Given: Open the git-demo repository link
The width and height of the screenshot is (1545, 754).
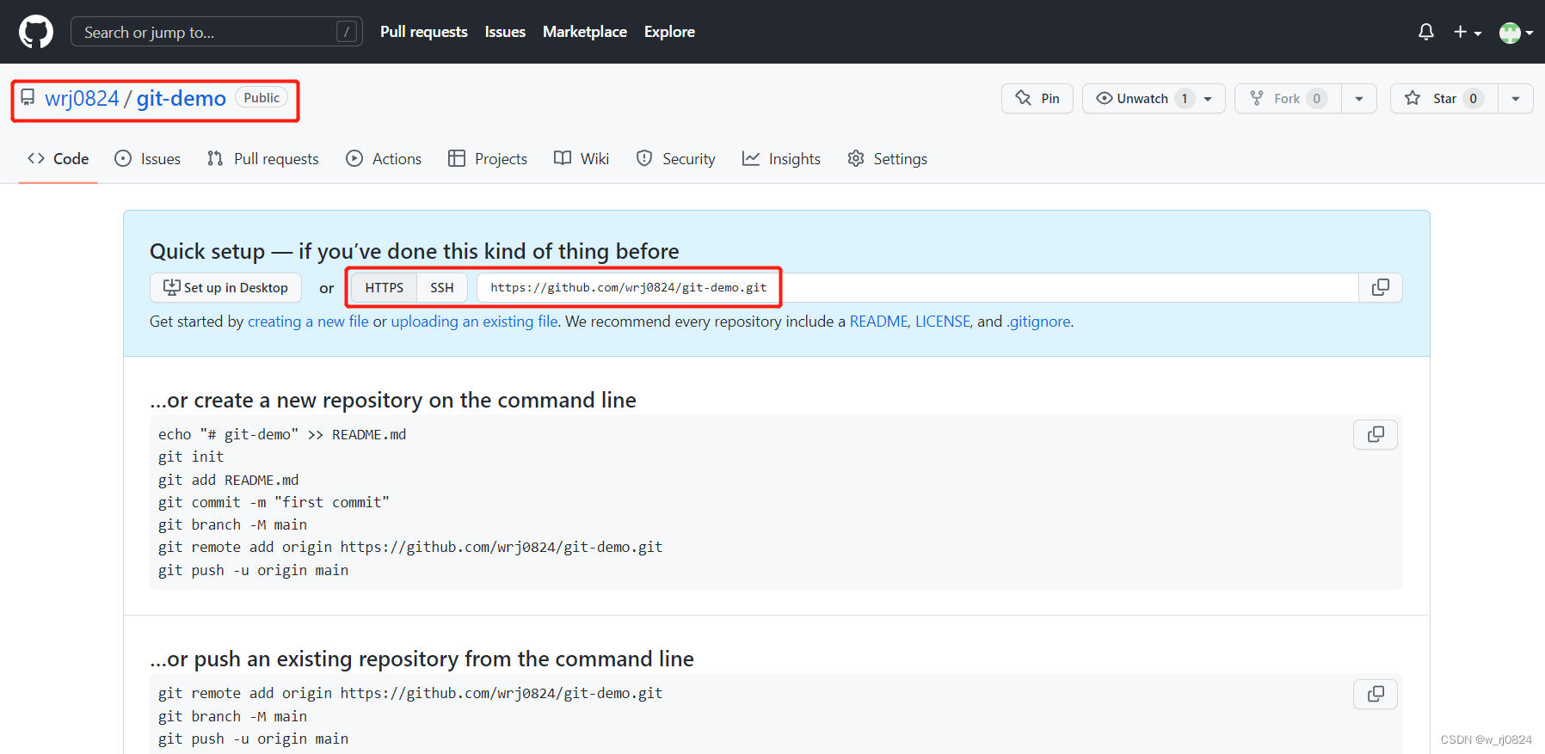Looking at the screenshot, I should (x=181, y=99).
